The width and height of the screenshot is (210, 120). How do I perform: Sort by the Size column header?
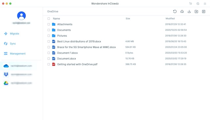[x=128, y=19]
